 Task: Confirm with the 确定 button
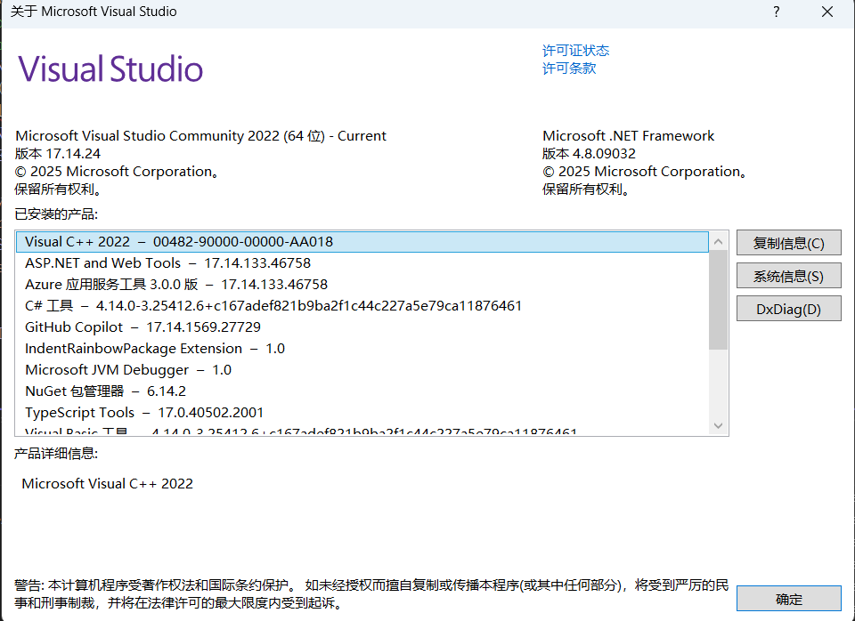788,599
